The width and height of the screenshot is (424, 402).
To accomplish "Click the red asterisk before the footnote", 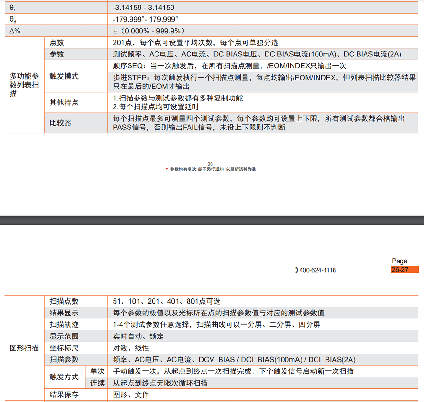I will 166,169.
